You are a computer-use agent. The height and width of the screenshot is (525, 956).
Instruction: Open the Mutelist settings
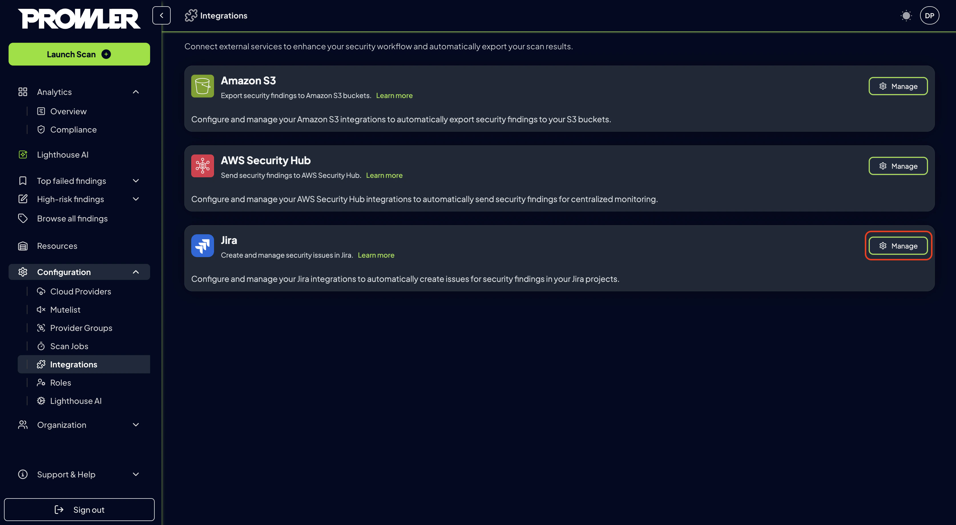coord(65,310)
